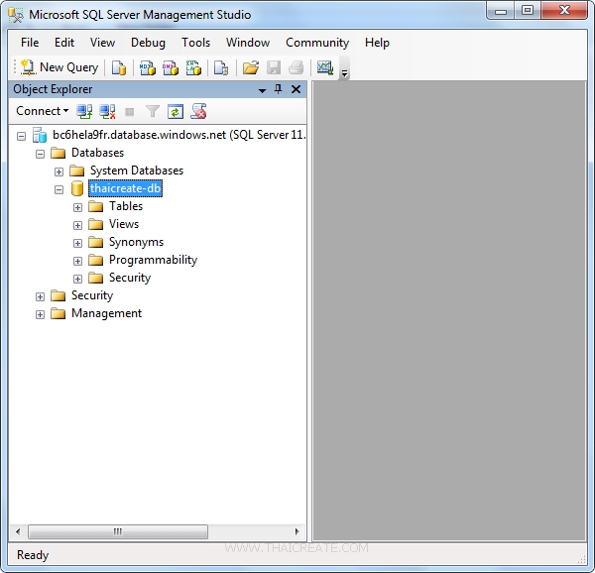Select the bc6hela9fr.database.windows.net server
The width and height of the screenshot is (595, 573).
click(x=179, y=135)
